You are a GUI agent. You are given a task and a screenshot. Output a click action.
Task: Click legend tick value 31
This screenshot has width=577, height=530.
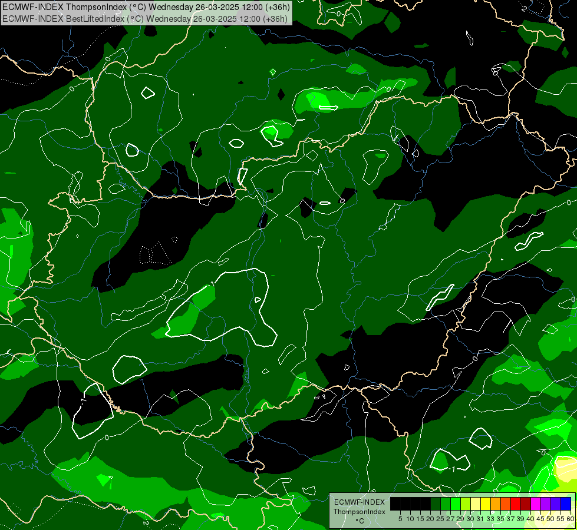click(x=480, y=519)
